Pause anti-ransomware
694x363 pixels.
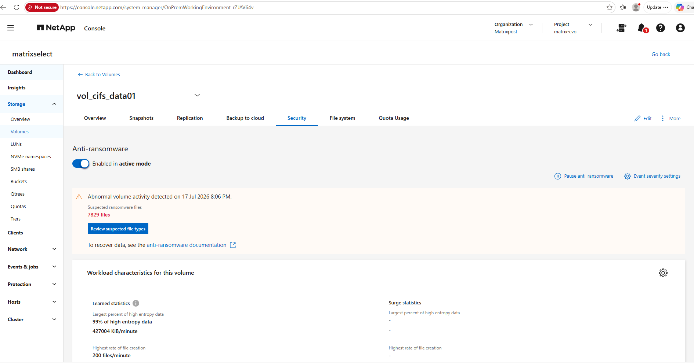tap(584, 176)
